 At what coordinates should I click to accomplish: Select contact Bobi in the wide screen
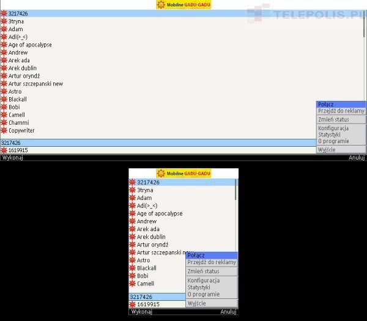(14, 107)
